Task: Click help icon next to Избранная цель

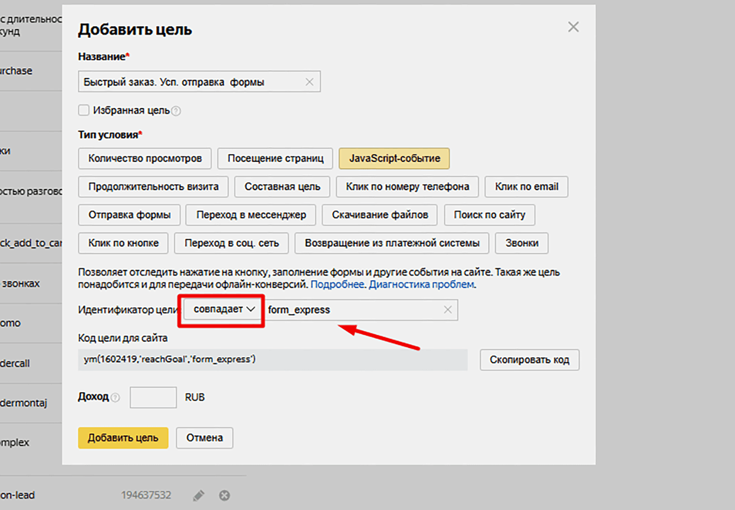Action: 176,111
